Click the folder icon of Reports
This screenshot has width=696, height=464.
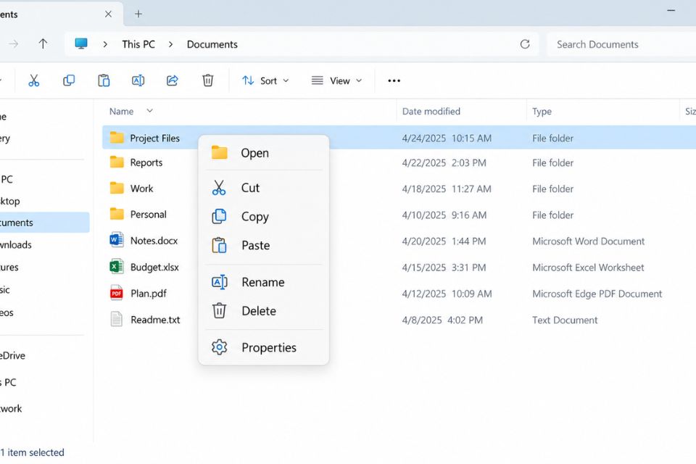tap(117, 162)
